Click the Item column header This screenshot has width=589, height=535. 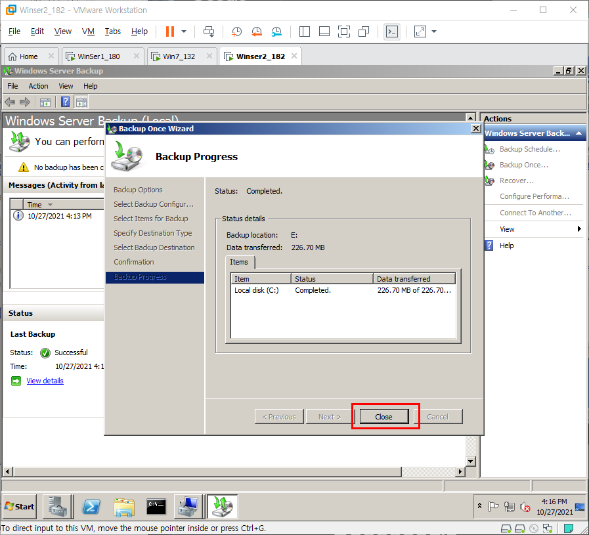click(x=261, y=279)
